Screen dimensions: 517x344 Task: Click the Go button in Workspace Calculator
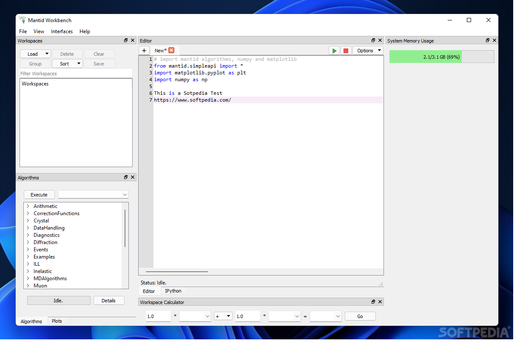click(x=360, y=316)
